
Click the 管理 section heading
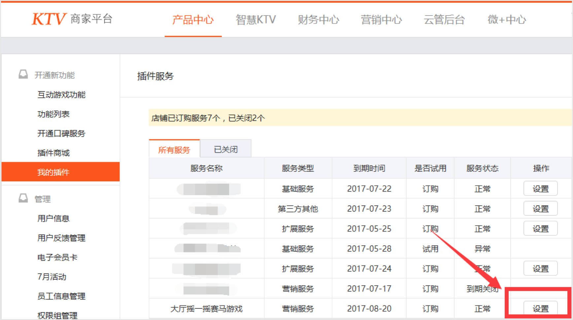click(x=43, y=199)
